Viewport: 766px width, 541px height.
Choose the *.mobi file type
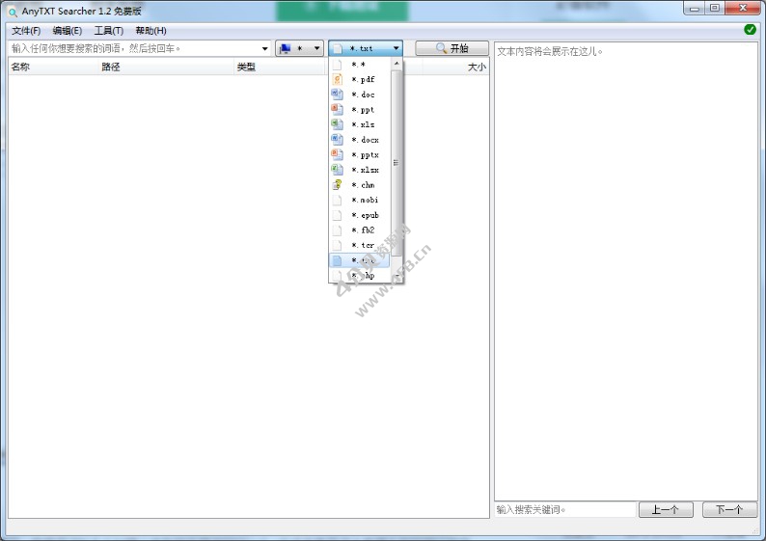pyautogui.click(x=360, y=200)
